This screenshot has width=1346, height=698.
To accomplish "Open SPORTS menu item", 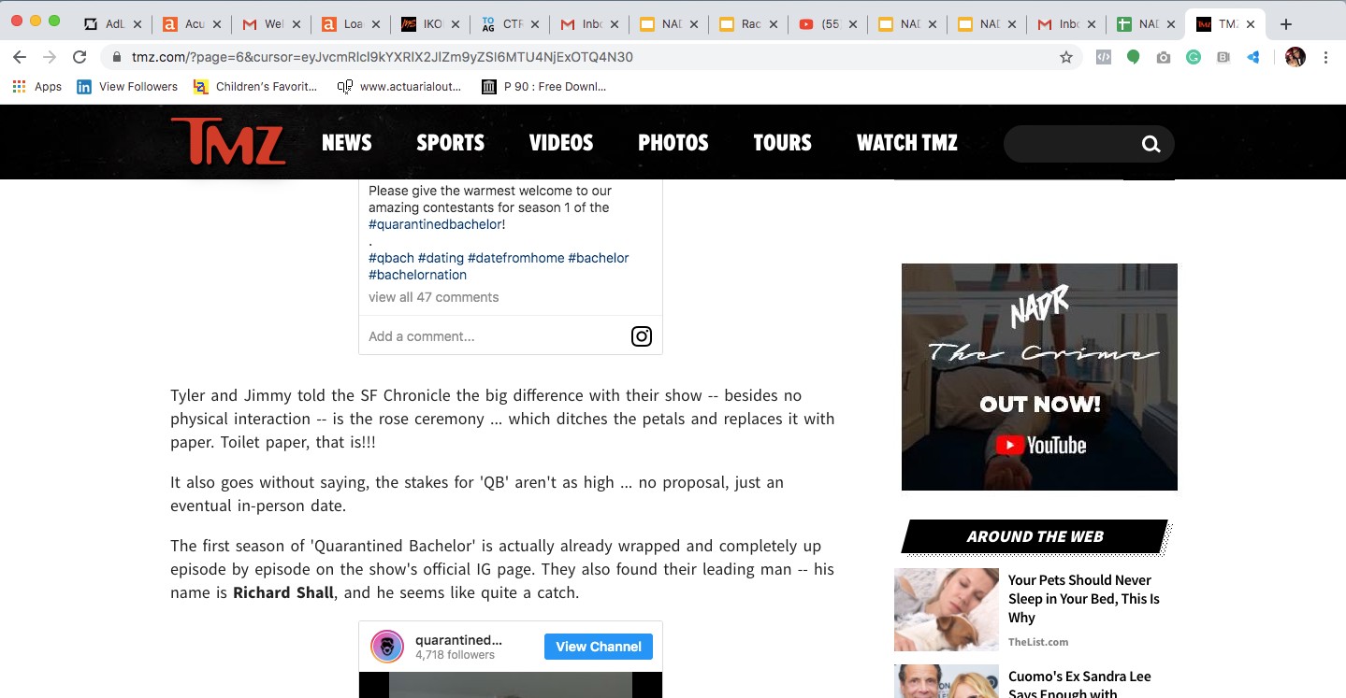I will (451, 143).
